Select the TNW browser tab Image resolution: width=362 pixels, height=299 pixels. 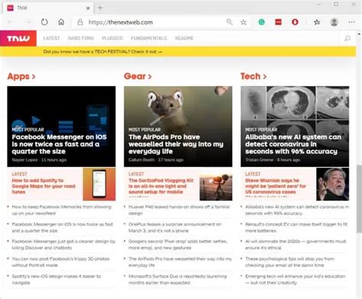(48, 8)
